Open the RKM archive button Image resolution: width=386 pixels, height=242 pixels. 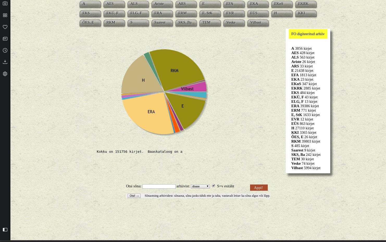[x=114, y=23]
